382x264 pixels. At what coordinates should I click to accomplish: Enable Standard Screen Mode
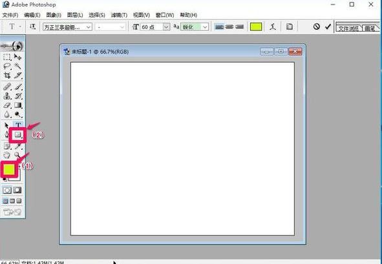pos(5,201)
